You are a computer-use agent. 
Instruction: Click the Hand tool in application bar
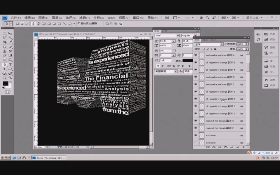pyautogui.click(x=201, y=18)
